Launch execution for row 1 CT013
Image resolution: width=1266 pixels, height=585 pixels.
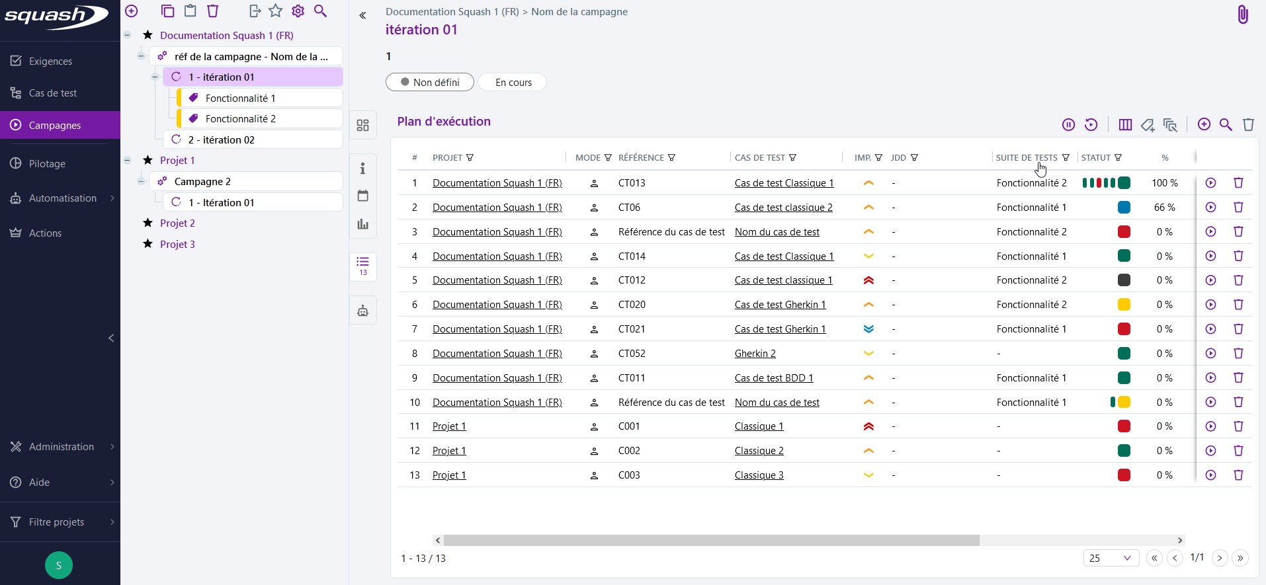pos(1210,183)
